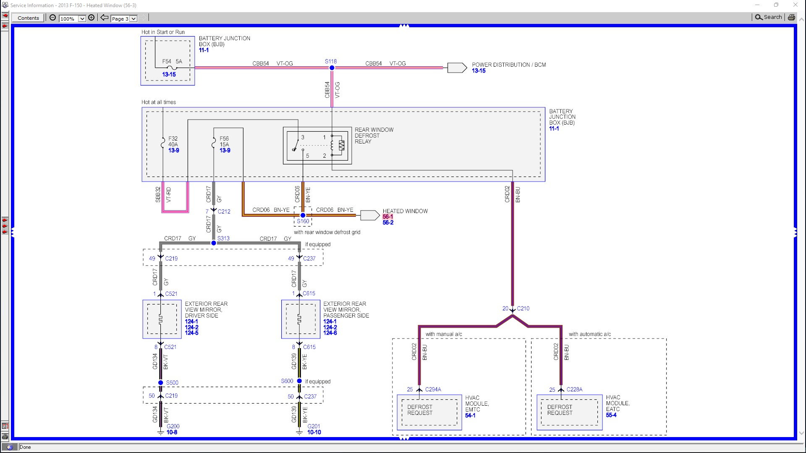806x453 pixels.
Task: Click connector label C294A
Action: pyautogui.click(x=433, y=389)
